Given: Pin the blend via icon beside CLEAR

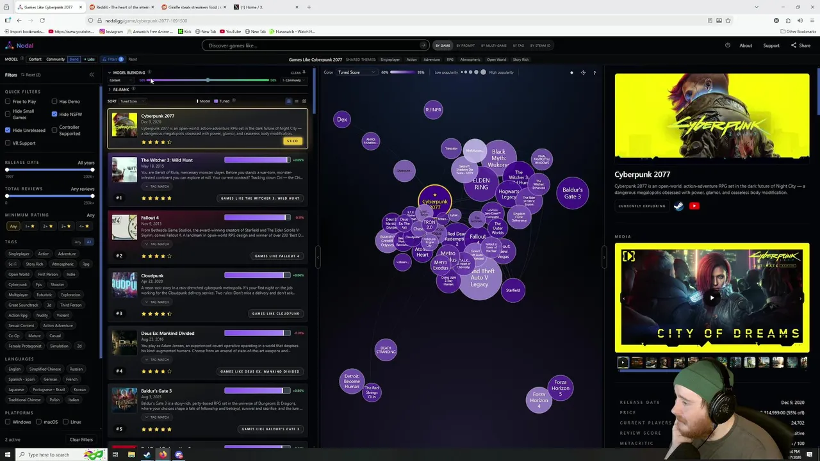Looking at the screenshot, I should pos(304,72).
